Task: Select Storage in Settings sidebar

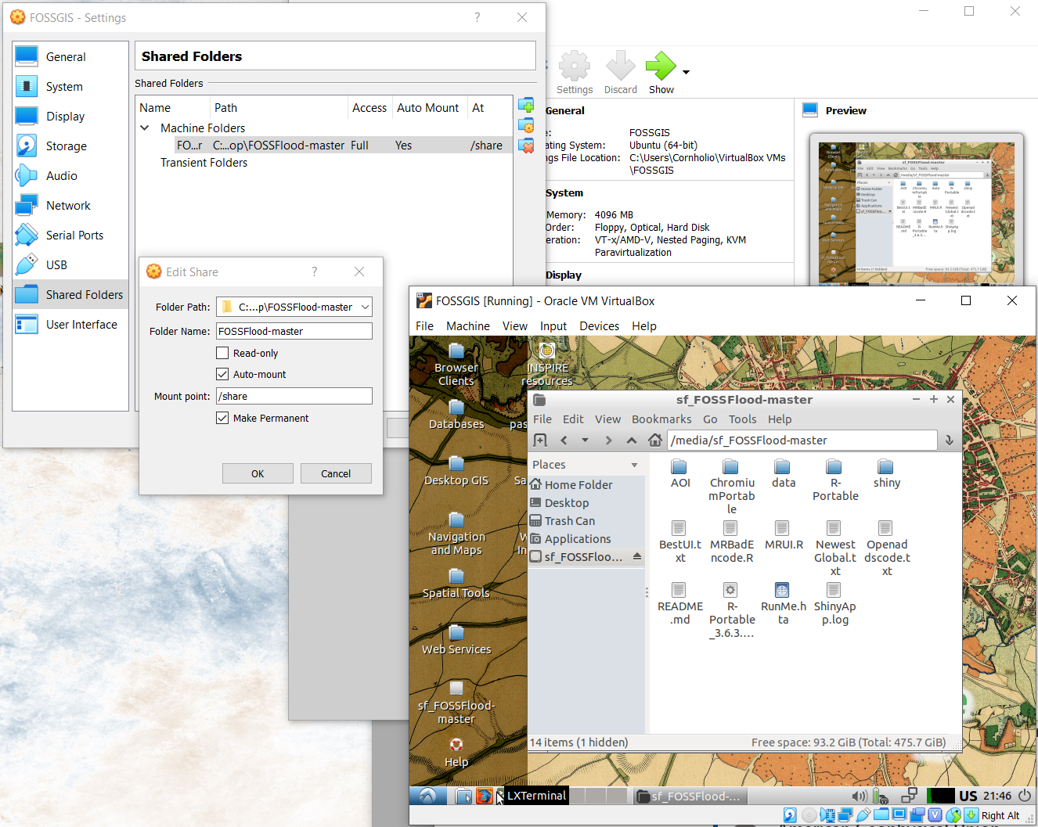Action: 70,146
